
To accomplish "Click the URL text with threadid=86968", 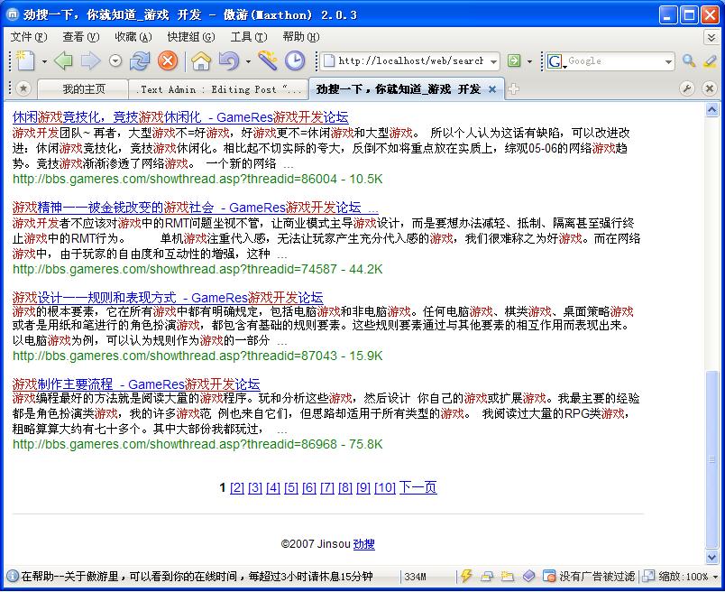I will point(197,444).
